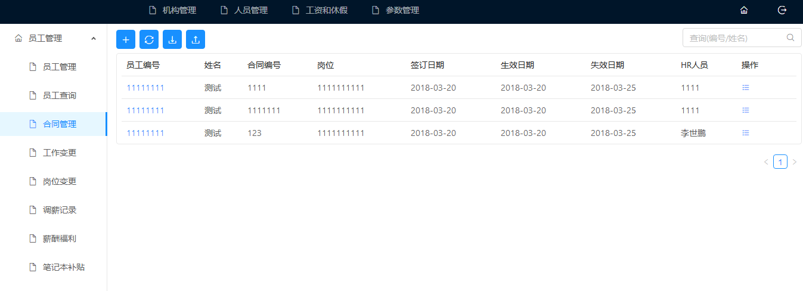This screenshot has height=291, width=803.
Task: Open actions list icon for contract 123
Action: coord(745,133)
